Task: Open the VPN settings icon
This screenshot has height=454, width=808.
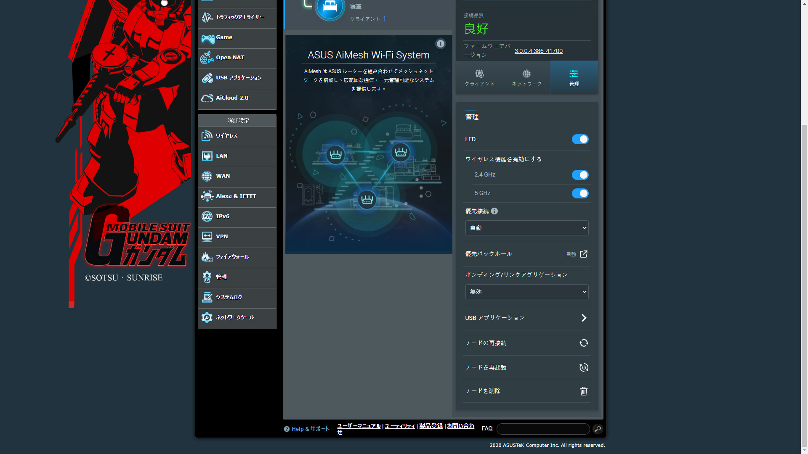Action: coord(207,237)
